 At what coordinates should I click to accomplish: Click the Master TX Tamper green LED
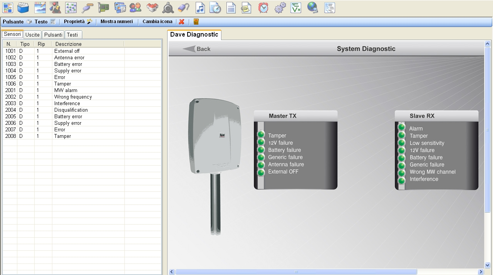click(x=261, y=135)
